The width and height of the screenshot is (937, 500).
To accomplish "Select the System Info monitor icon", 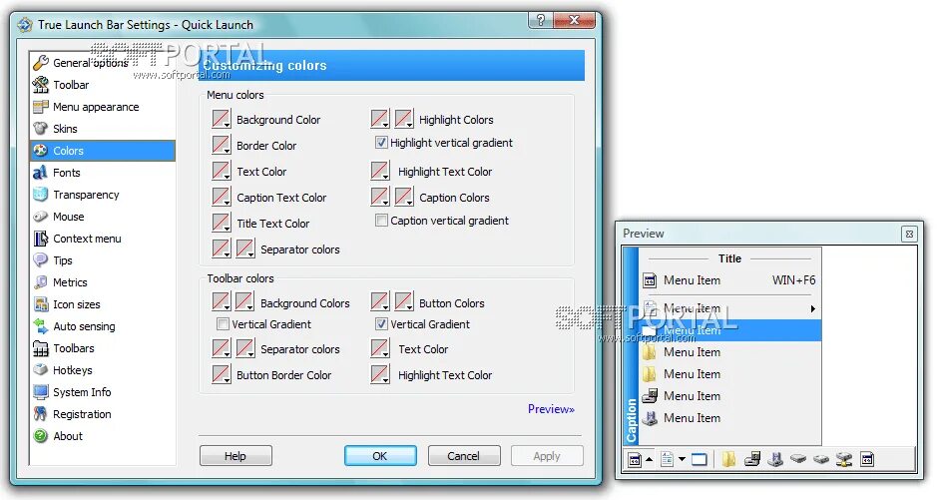I will pos(41,392).
